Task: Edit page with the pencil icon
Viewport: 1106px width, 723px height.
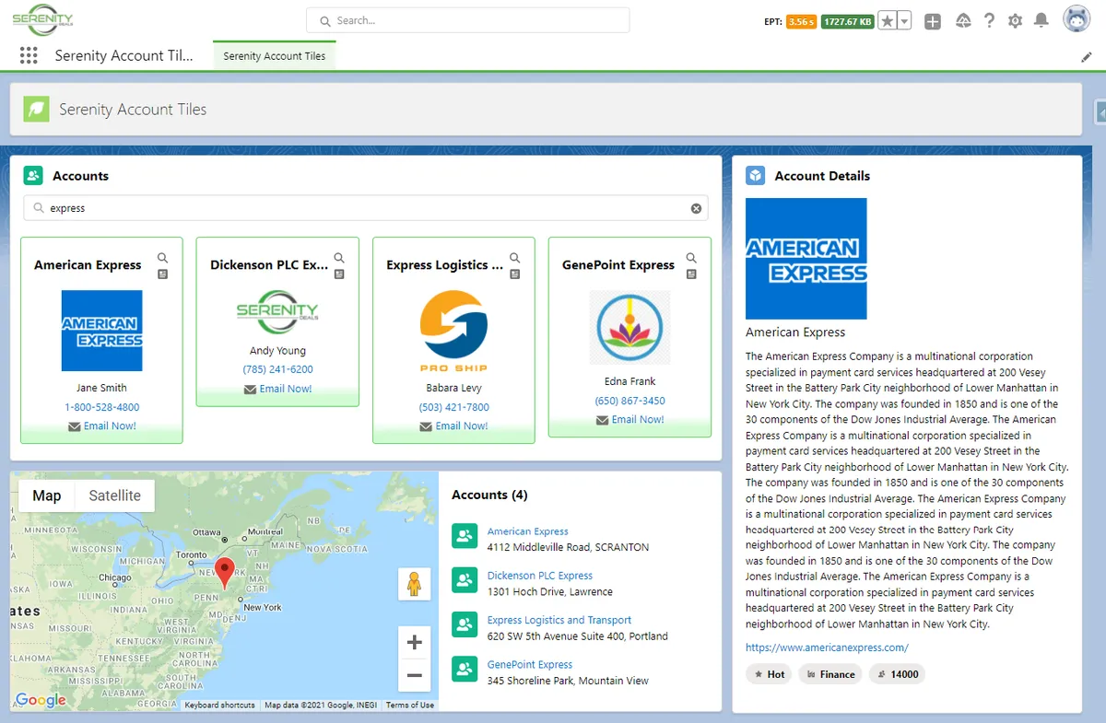Action: click(x=1086, y=57)
